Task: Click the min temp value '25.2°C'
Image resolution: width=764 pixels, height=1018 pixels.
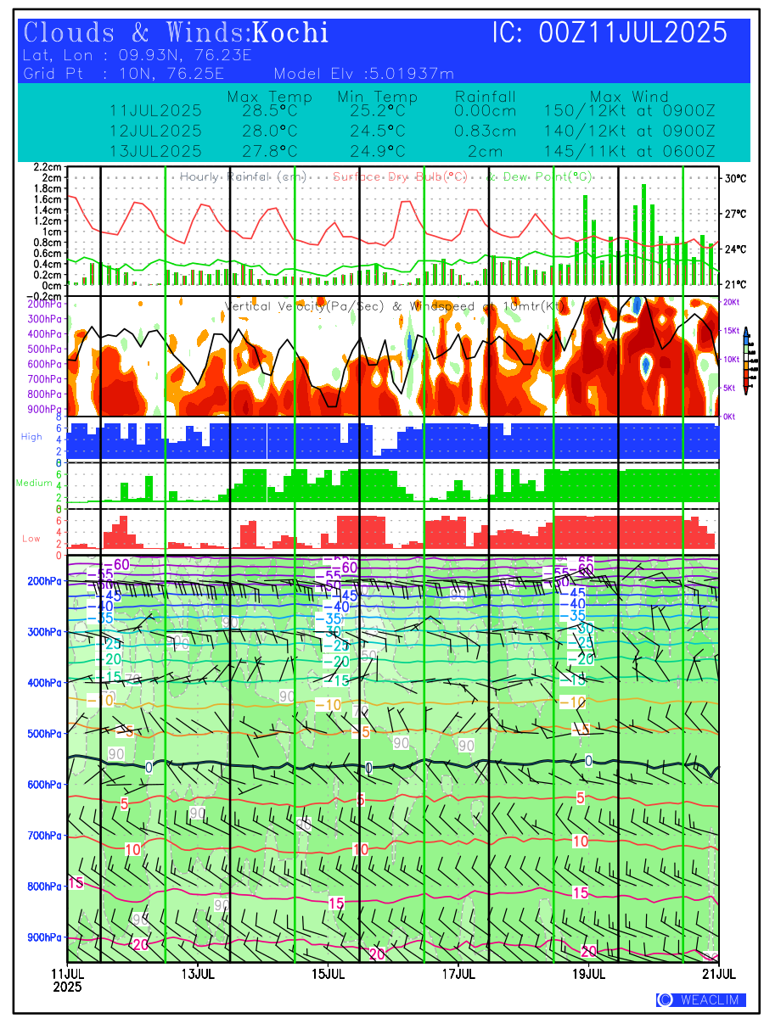Action: pyautogui.click(x=377, y=111)
